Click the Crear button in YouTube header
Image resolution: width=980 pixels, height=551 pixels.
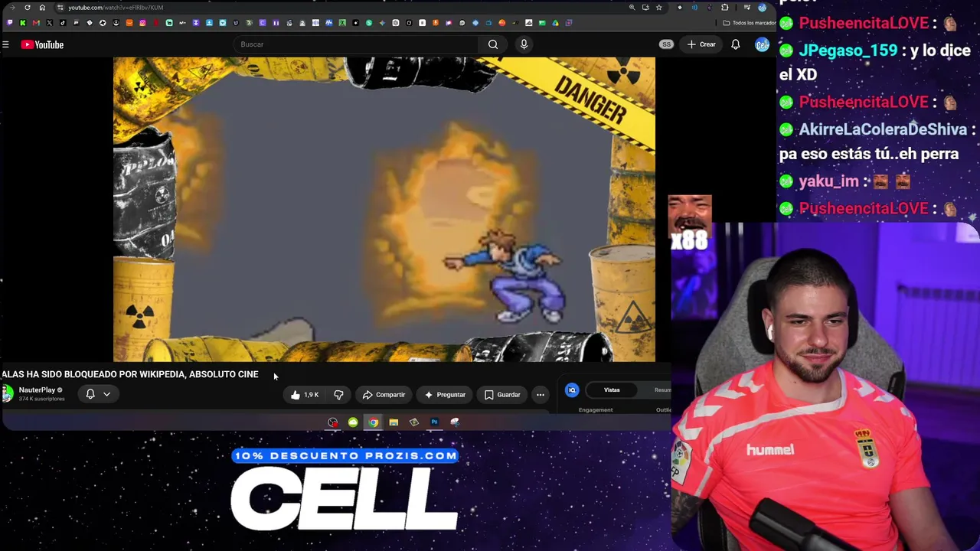tap(701, 44)
